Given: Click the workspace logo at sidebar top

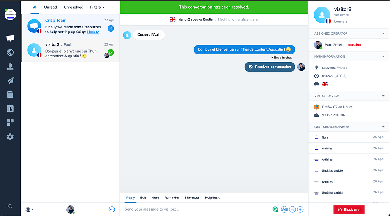Looking at the screenshot, I should tap(10, 14).
